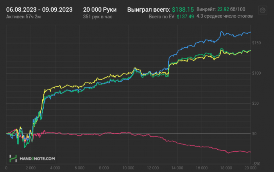Screen dimensions: 274x172
Task: Click the $50 y-axis label
Action: coord(255,104)
